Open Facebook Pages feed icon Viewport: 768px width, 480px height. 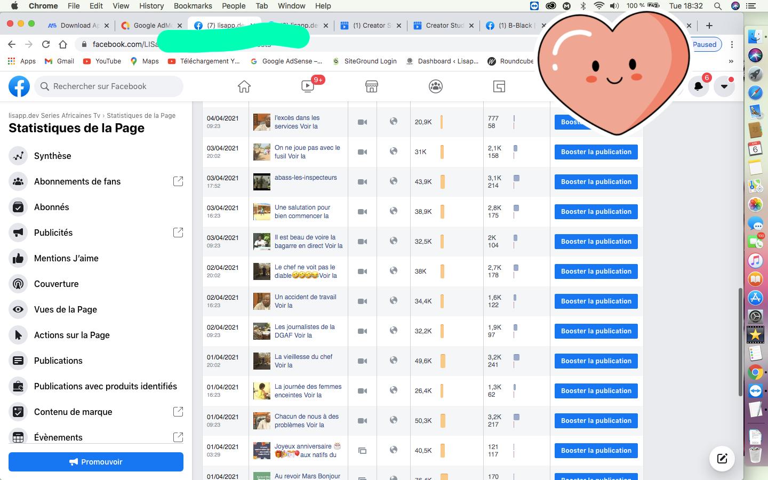coord(499,86)
